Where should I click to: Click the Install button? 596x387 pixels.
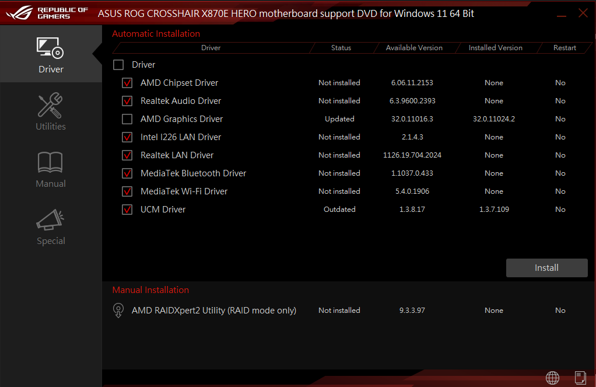click(546, 268)
